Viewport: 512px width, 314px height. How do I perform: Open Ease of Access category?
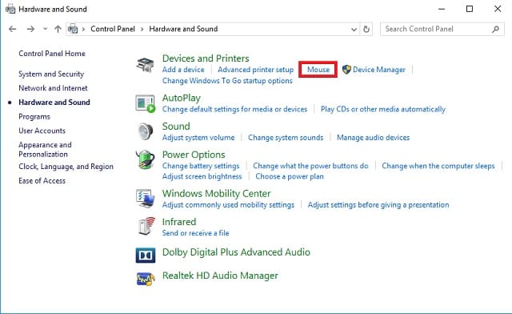point(42,180)
